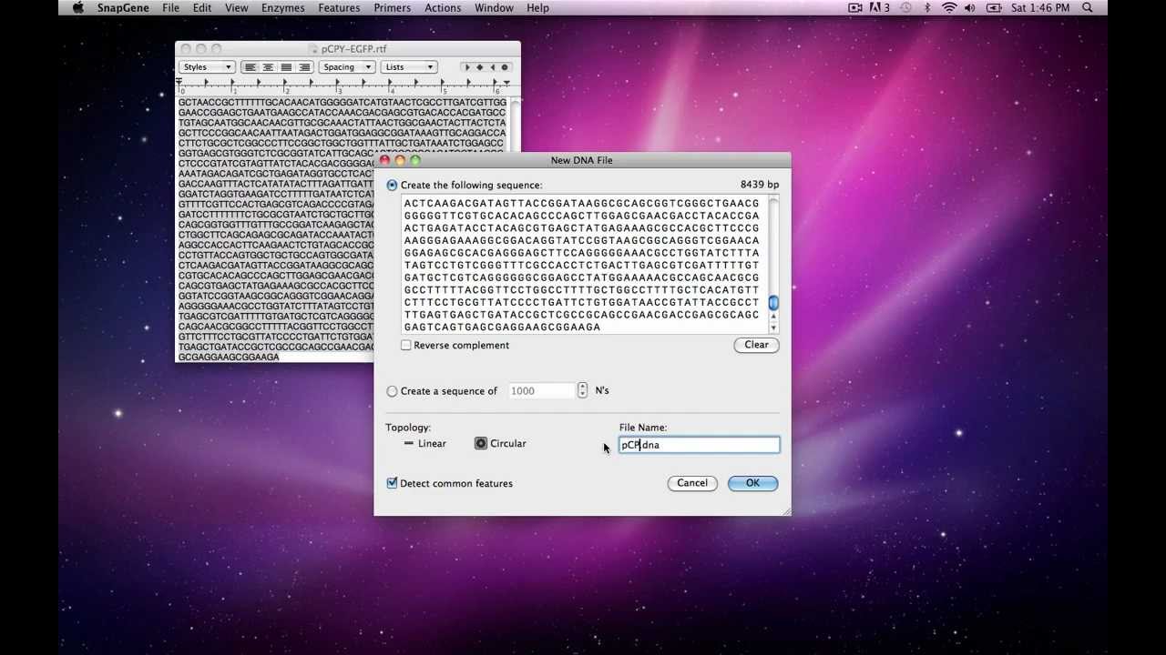This screenshot has width=1166, height=655.
Task: Align text left in pCPY-EGFP.rtf toolbar
Action: (250, 67)
